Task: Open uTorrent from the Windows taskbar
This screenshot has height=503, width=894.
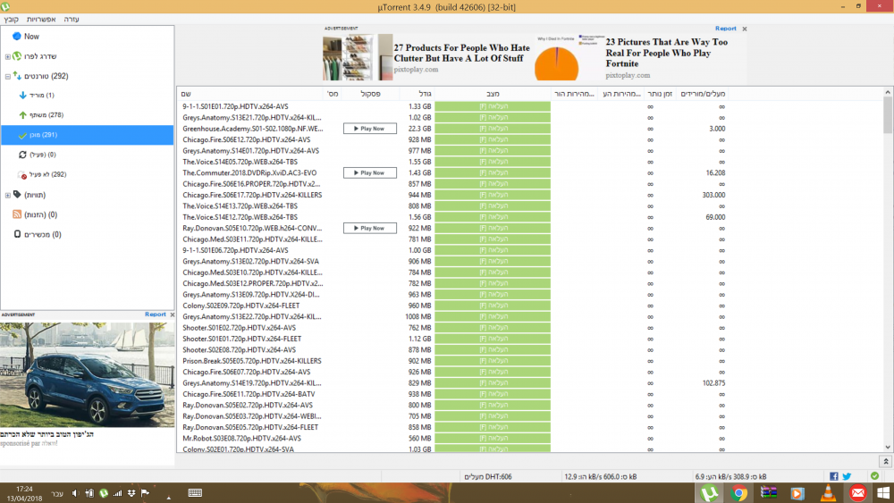Action: pos(709,493)
